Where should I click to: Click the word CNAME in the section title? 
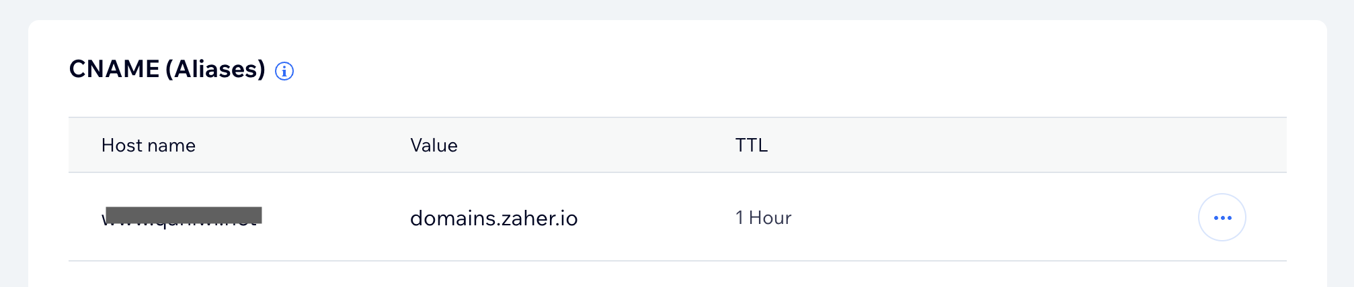114,69
